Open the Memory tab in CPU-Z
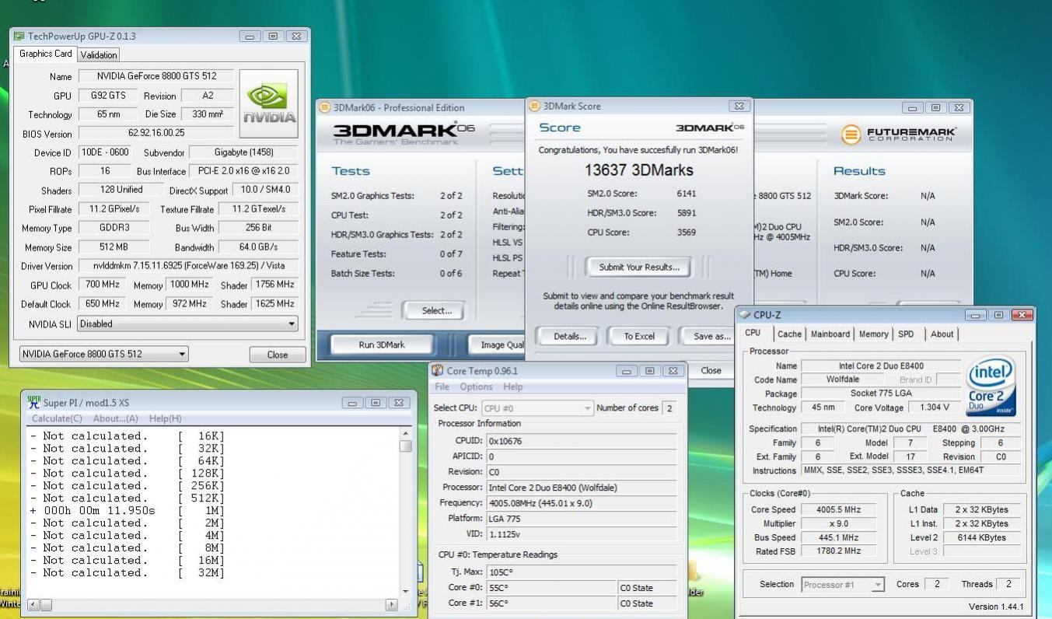This screenshot has width=1052, height=619. tap(873, 334)
